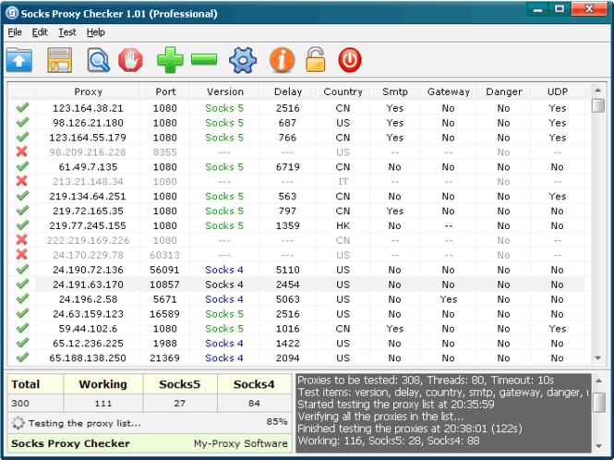
Task: Click green checkmark for 61.49.7.135
Action: pyautogui.click(x=22, y=166)
